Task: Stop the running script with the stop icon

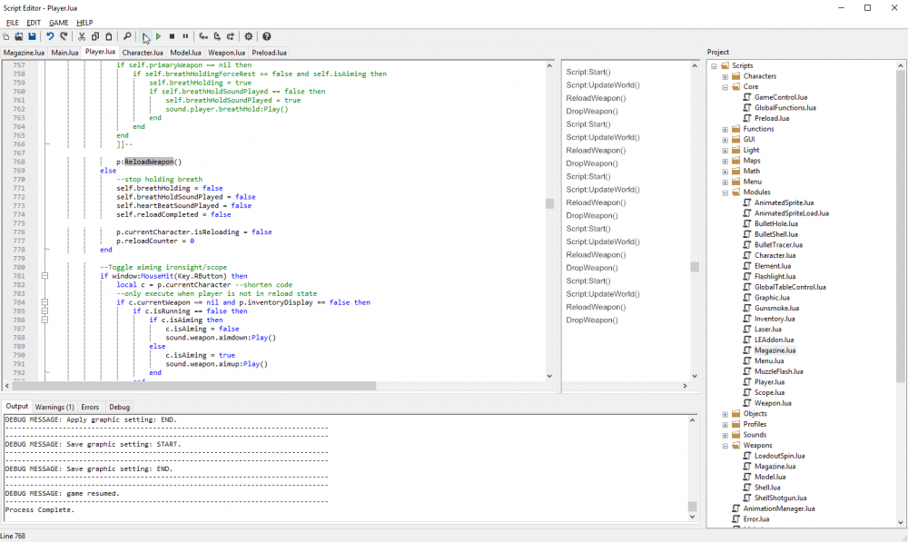Action: click(x=172, y=36)
